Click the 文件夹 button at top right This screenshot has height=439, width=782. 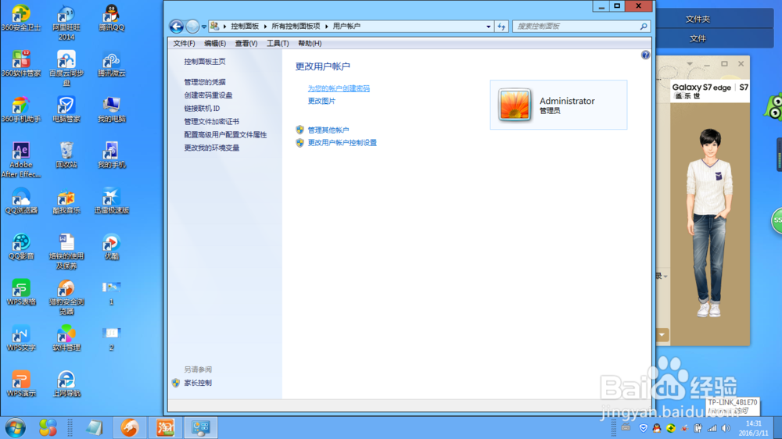(x=698, y=19)
